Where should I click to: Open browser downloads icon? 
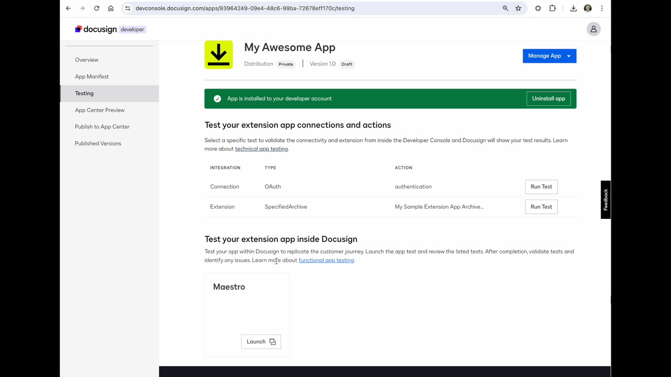click(x=573, y=8)
